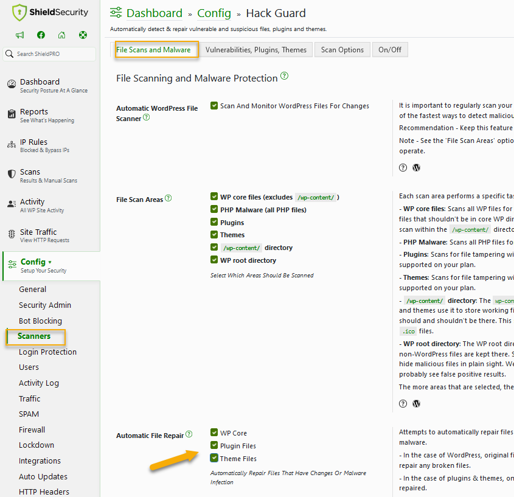Open Firewall submenu item
Viewport: 514px width, 497px height.
point(32,430)
